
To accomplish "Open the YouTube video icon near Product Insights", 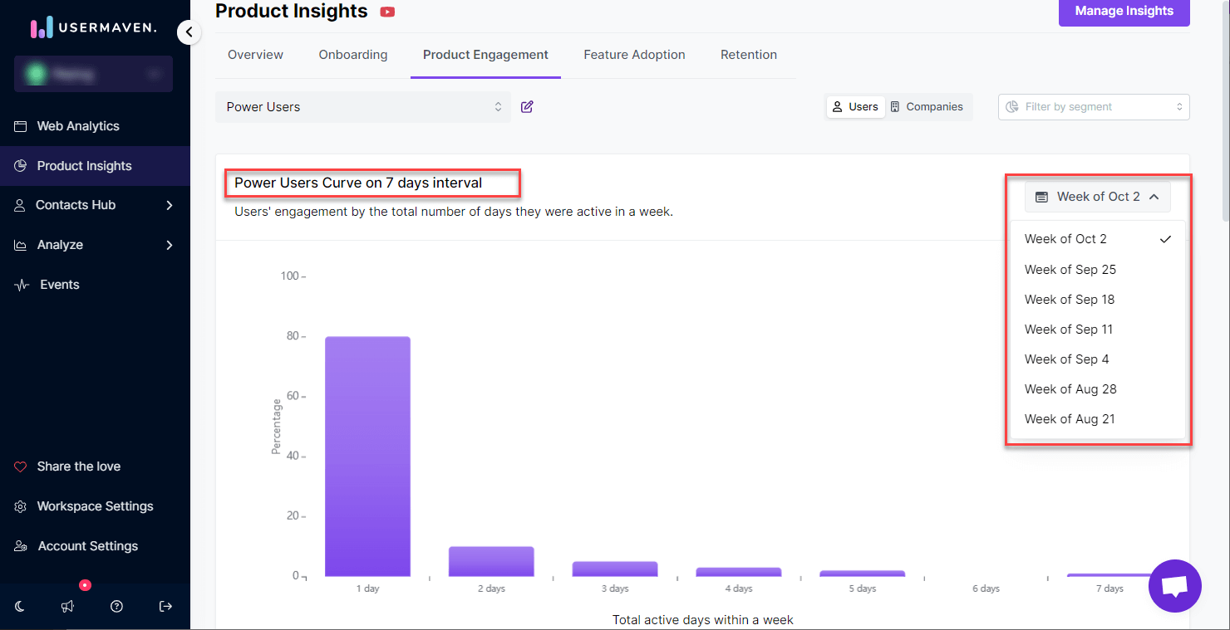I will (x=387, y=12).
